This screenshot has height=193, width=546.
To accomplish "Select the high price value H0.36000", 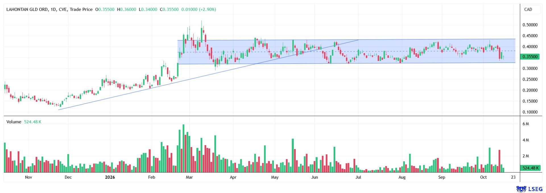I will pyautogui.click(x=127, y=9).
